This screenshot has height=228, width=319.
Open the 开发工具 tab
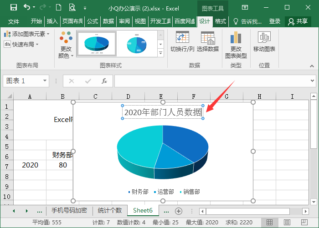(x=160, y=21)
